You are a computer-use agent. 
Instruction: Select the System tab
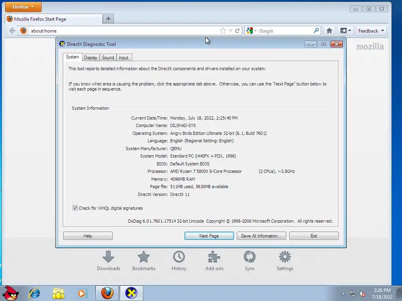pos(73,57)
